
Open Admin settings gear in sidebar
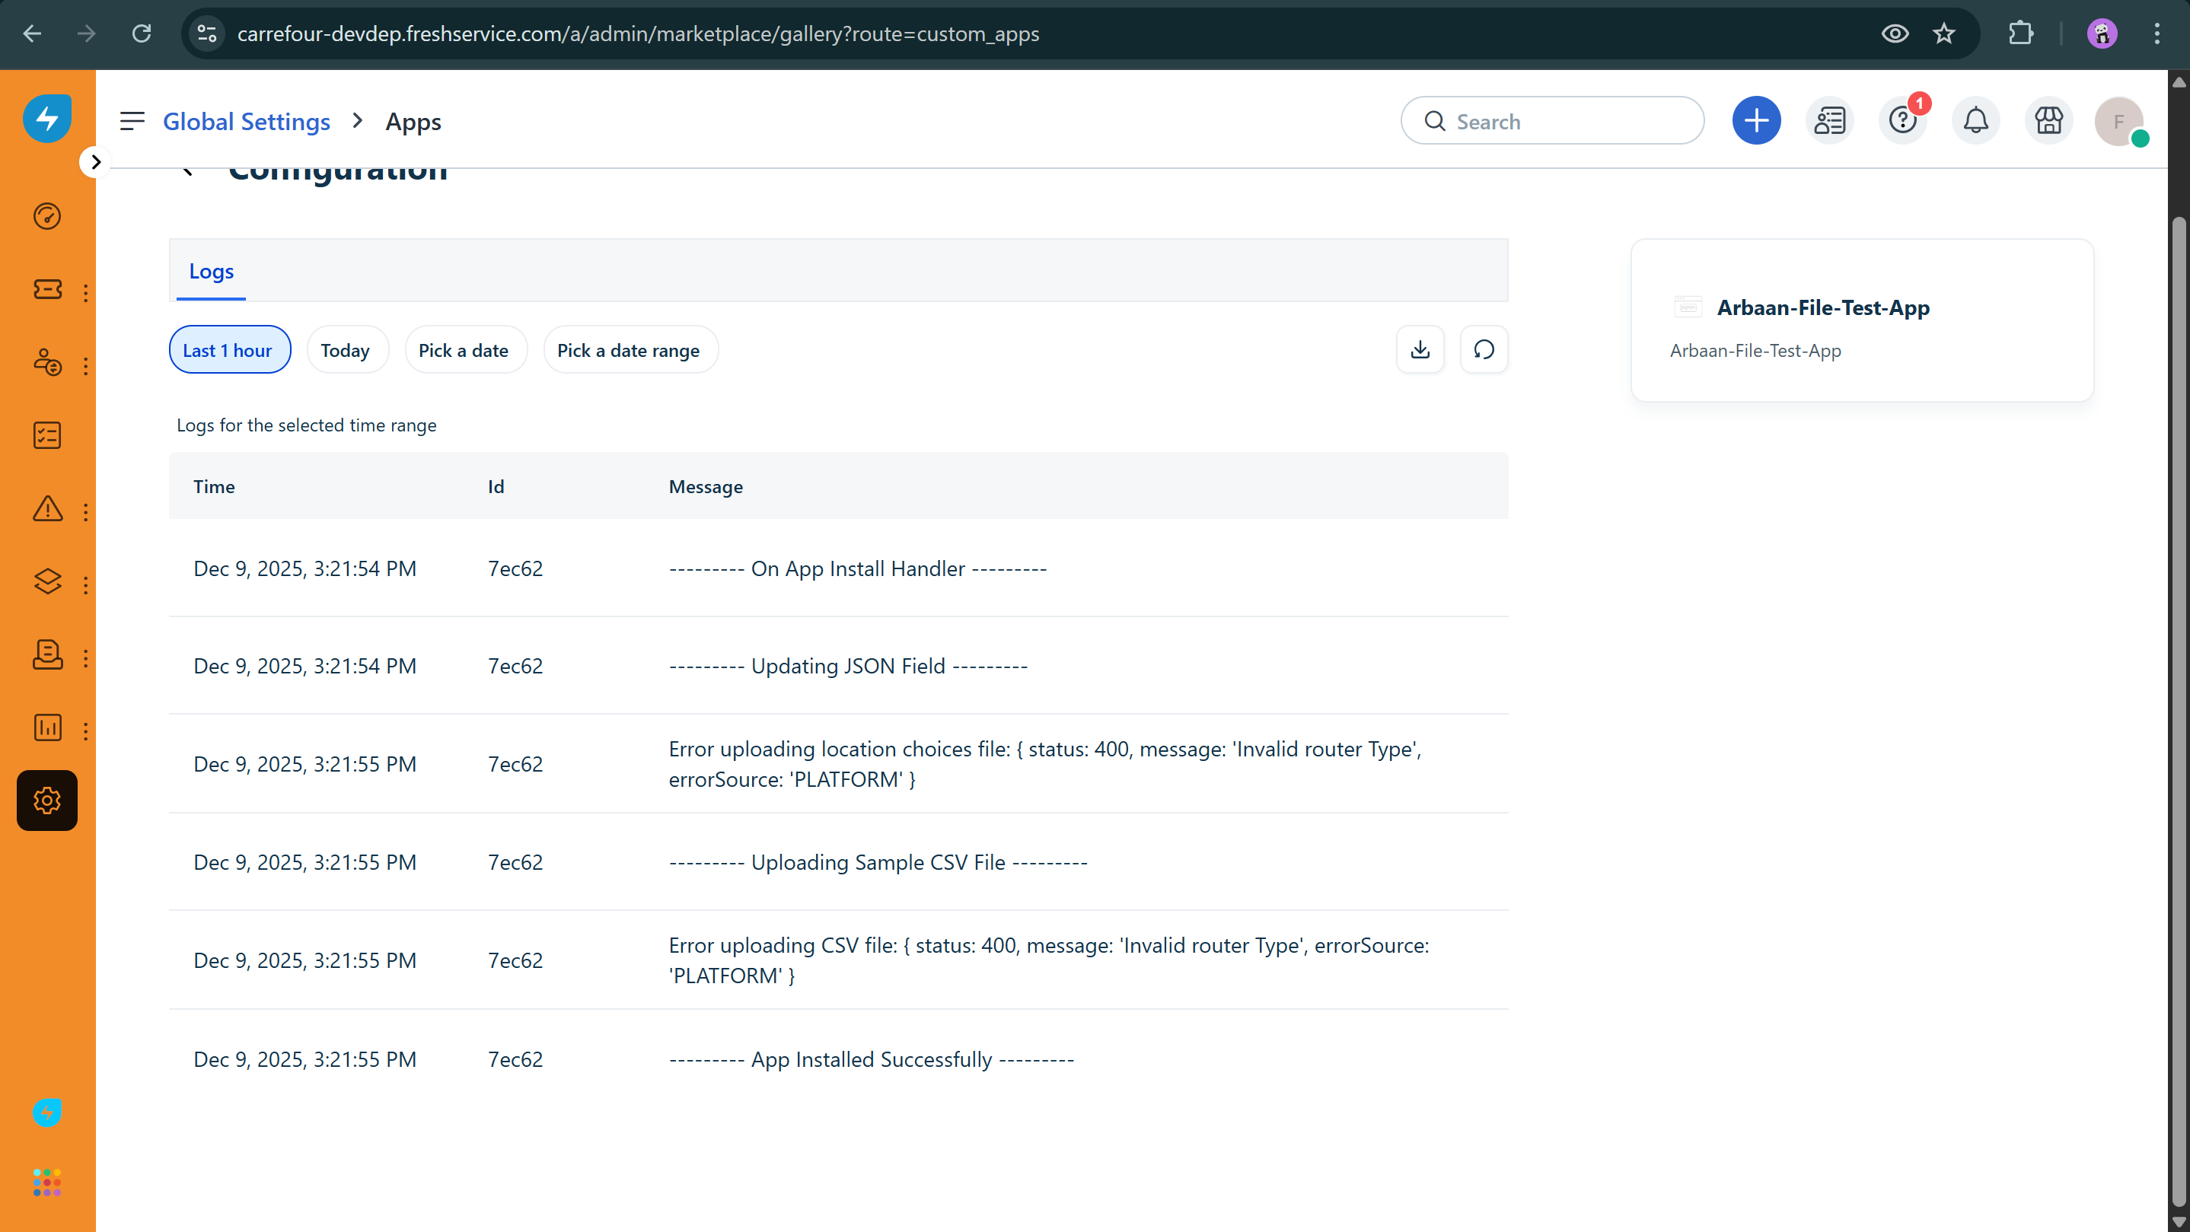(x=46, y=801)
